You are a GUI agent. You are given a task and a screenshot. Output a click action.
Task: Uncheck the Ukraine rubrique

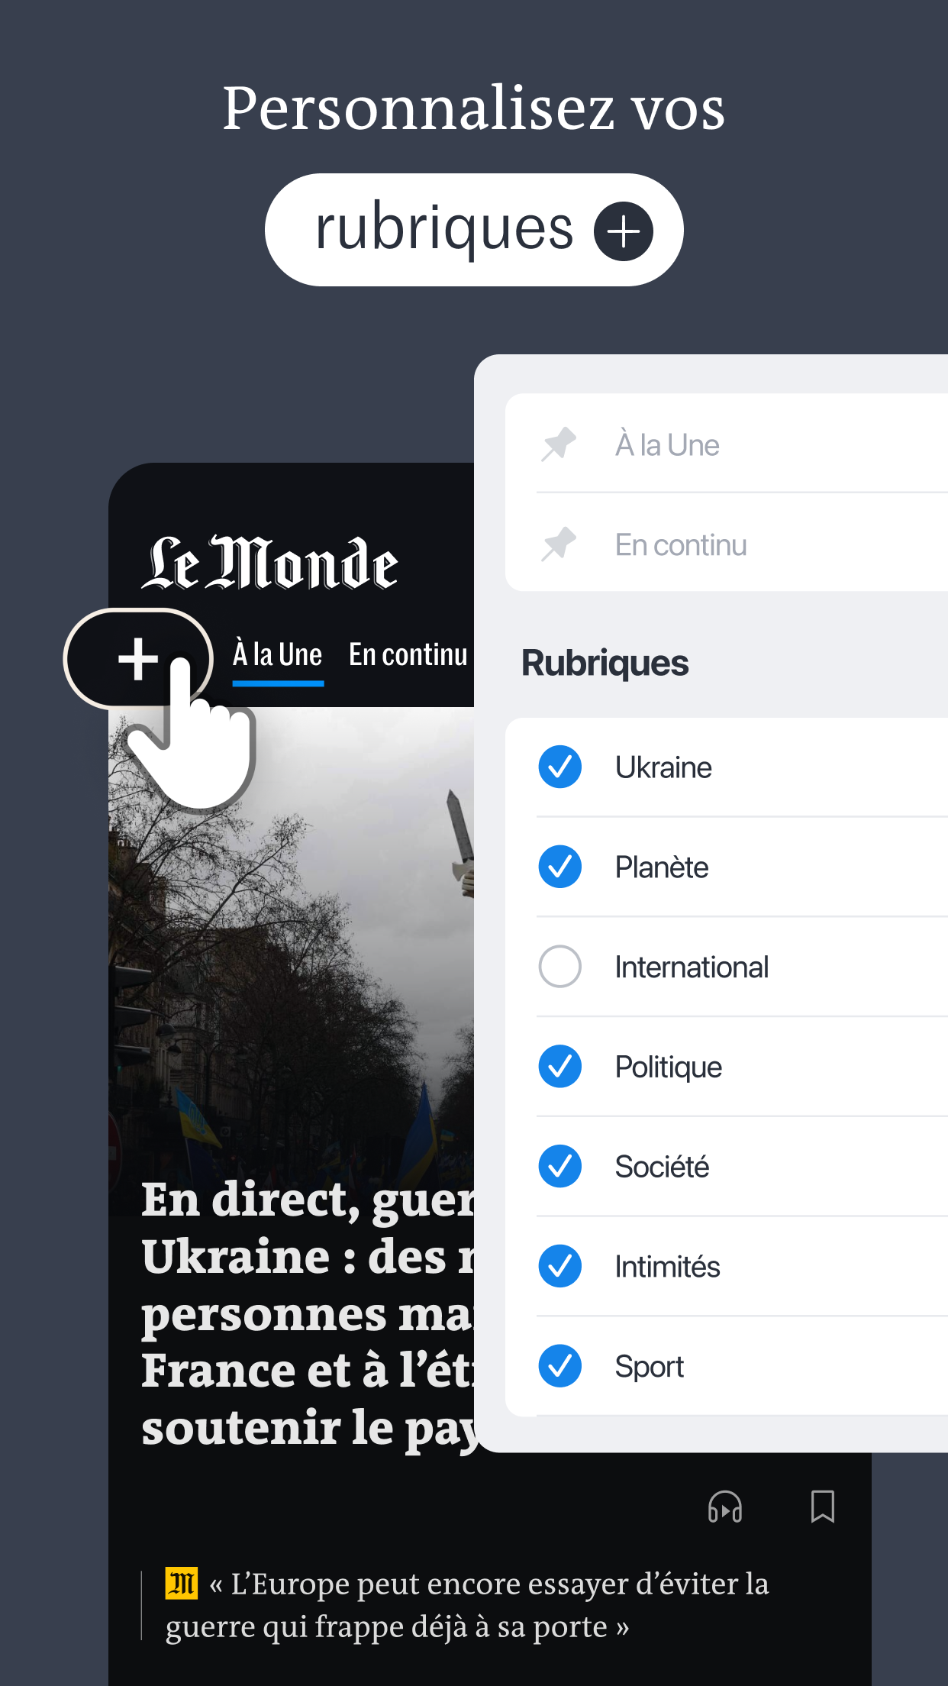(x=560, y=767)
